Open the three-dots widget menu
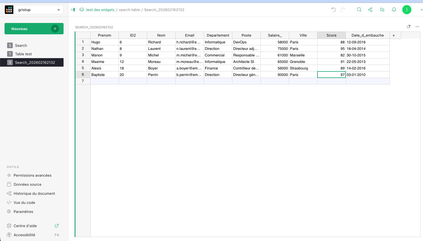The height and width of the screenshot is (241, 423). coord(417,27)
